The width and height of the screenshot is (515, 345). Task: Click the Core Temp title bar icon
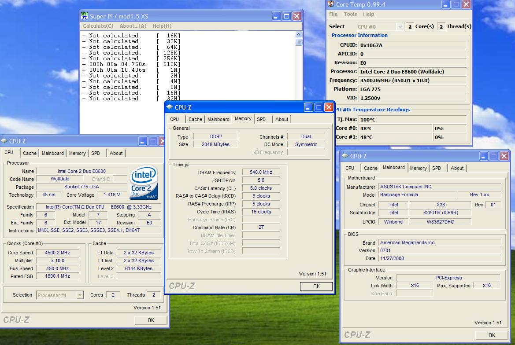pos(331,4)
